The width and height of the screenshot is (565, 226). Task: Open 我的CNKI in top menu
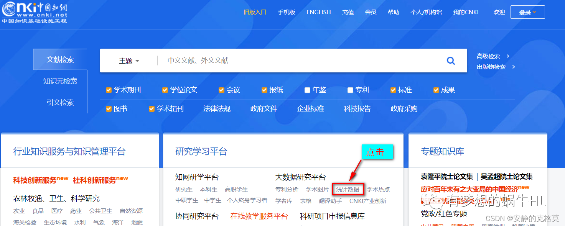pyautogui.click(x=466, y=12)
